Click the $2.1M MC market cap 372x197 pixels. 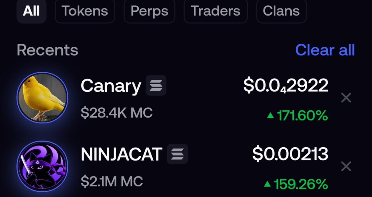(112, 182)
